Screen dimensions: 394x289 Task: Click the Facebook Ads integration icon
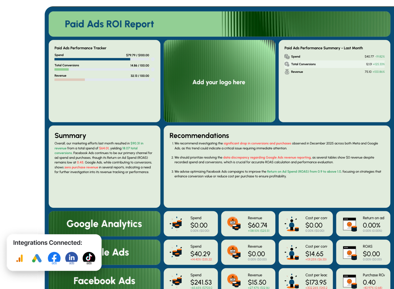pos(54,257)
